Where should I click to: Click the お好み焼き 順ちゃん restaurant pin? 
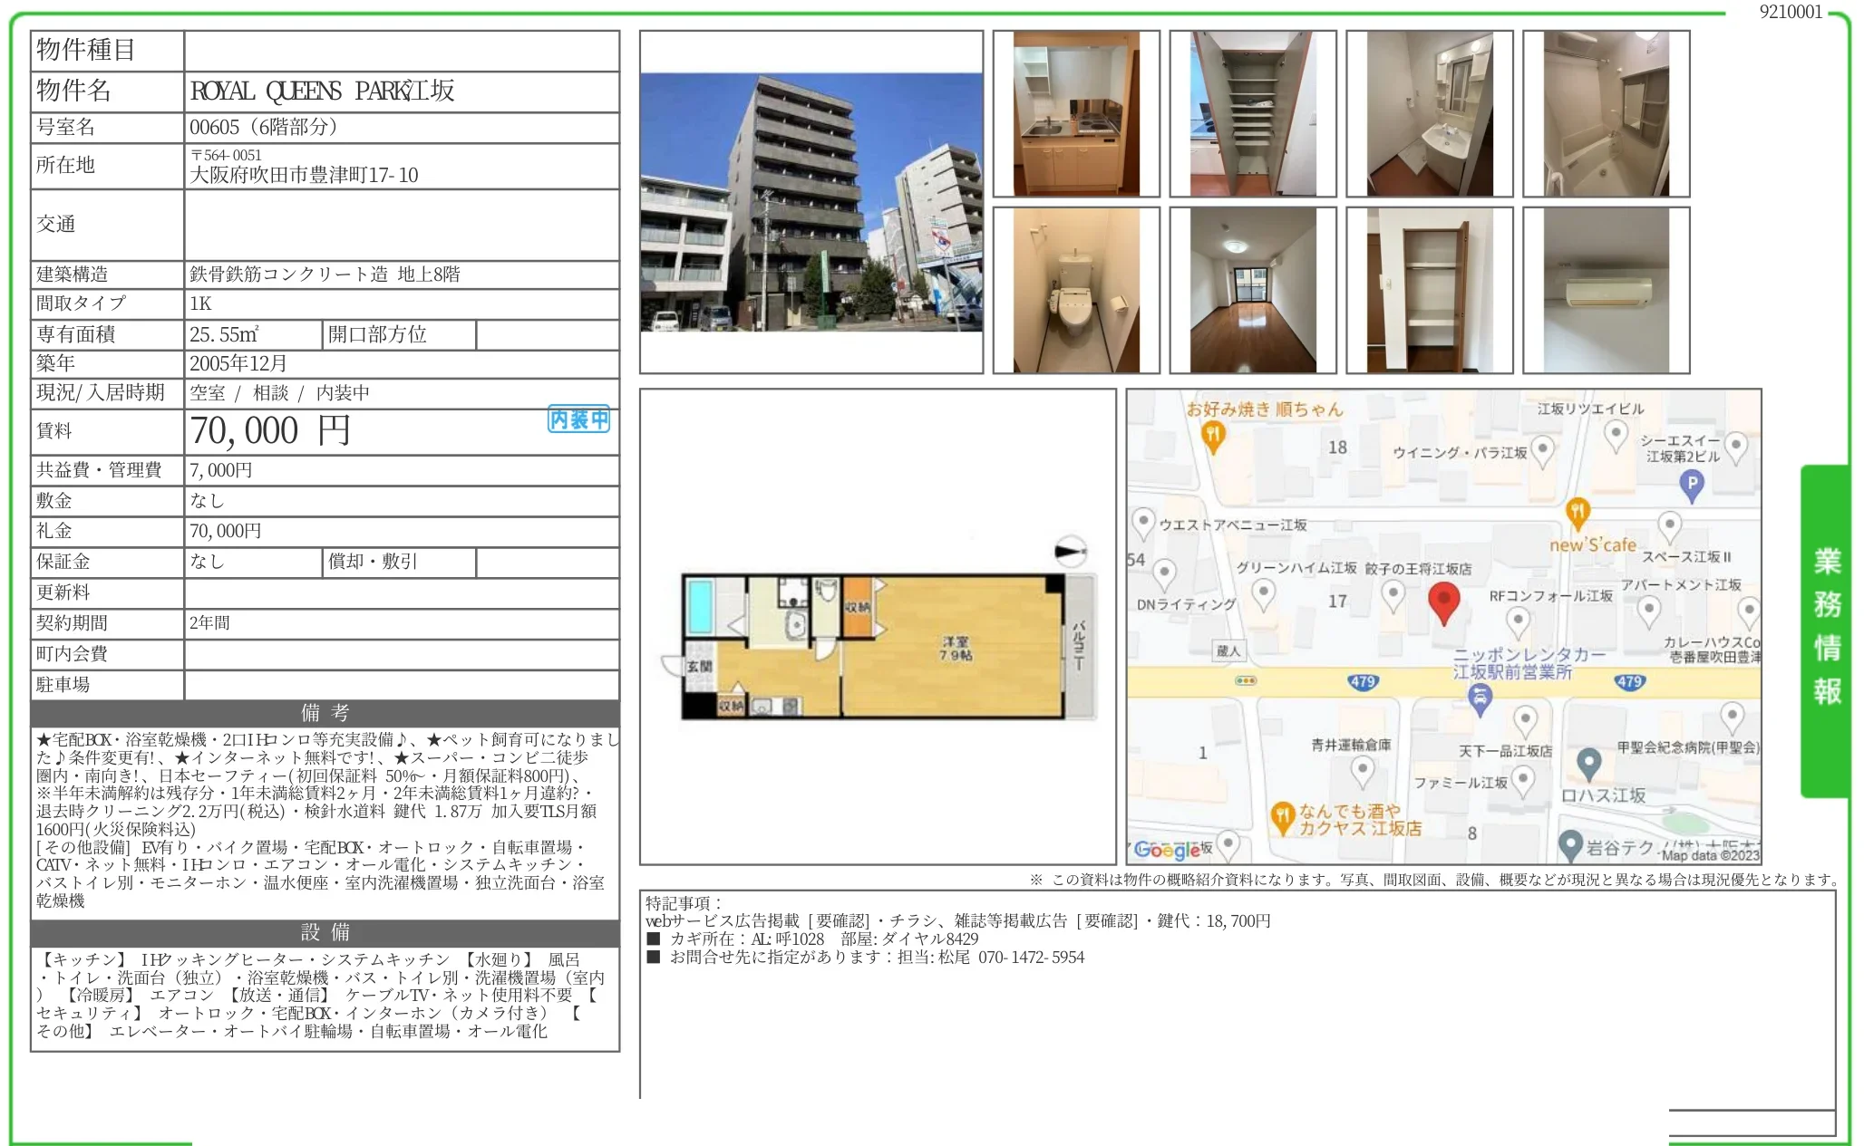click(1213, 437)
